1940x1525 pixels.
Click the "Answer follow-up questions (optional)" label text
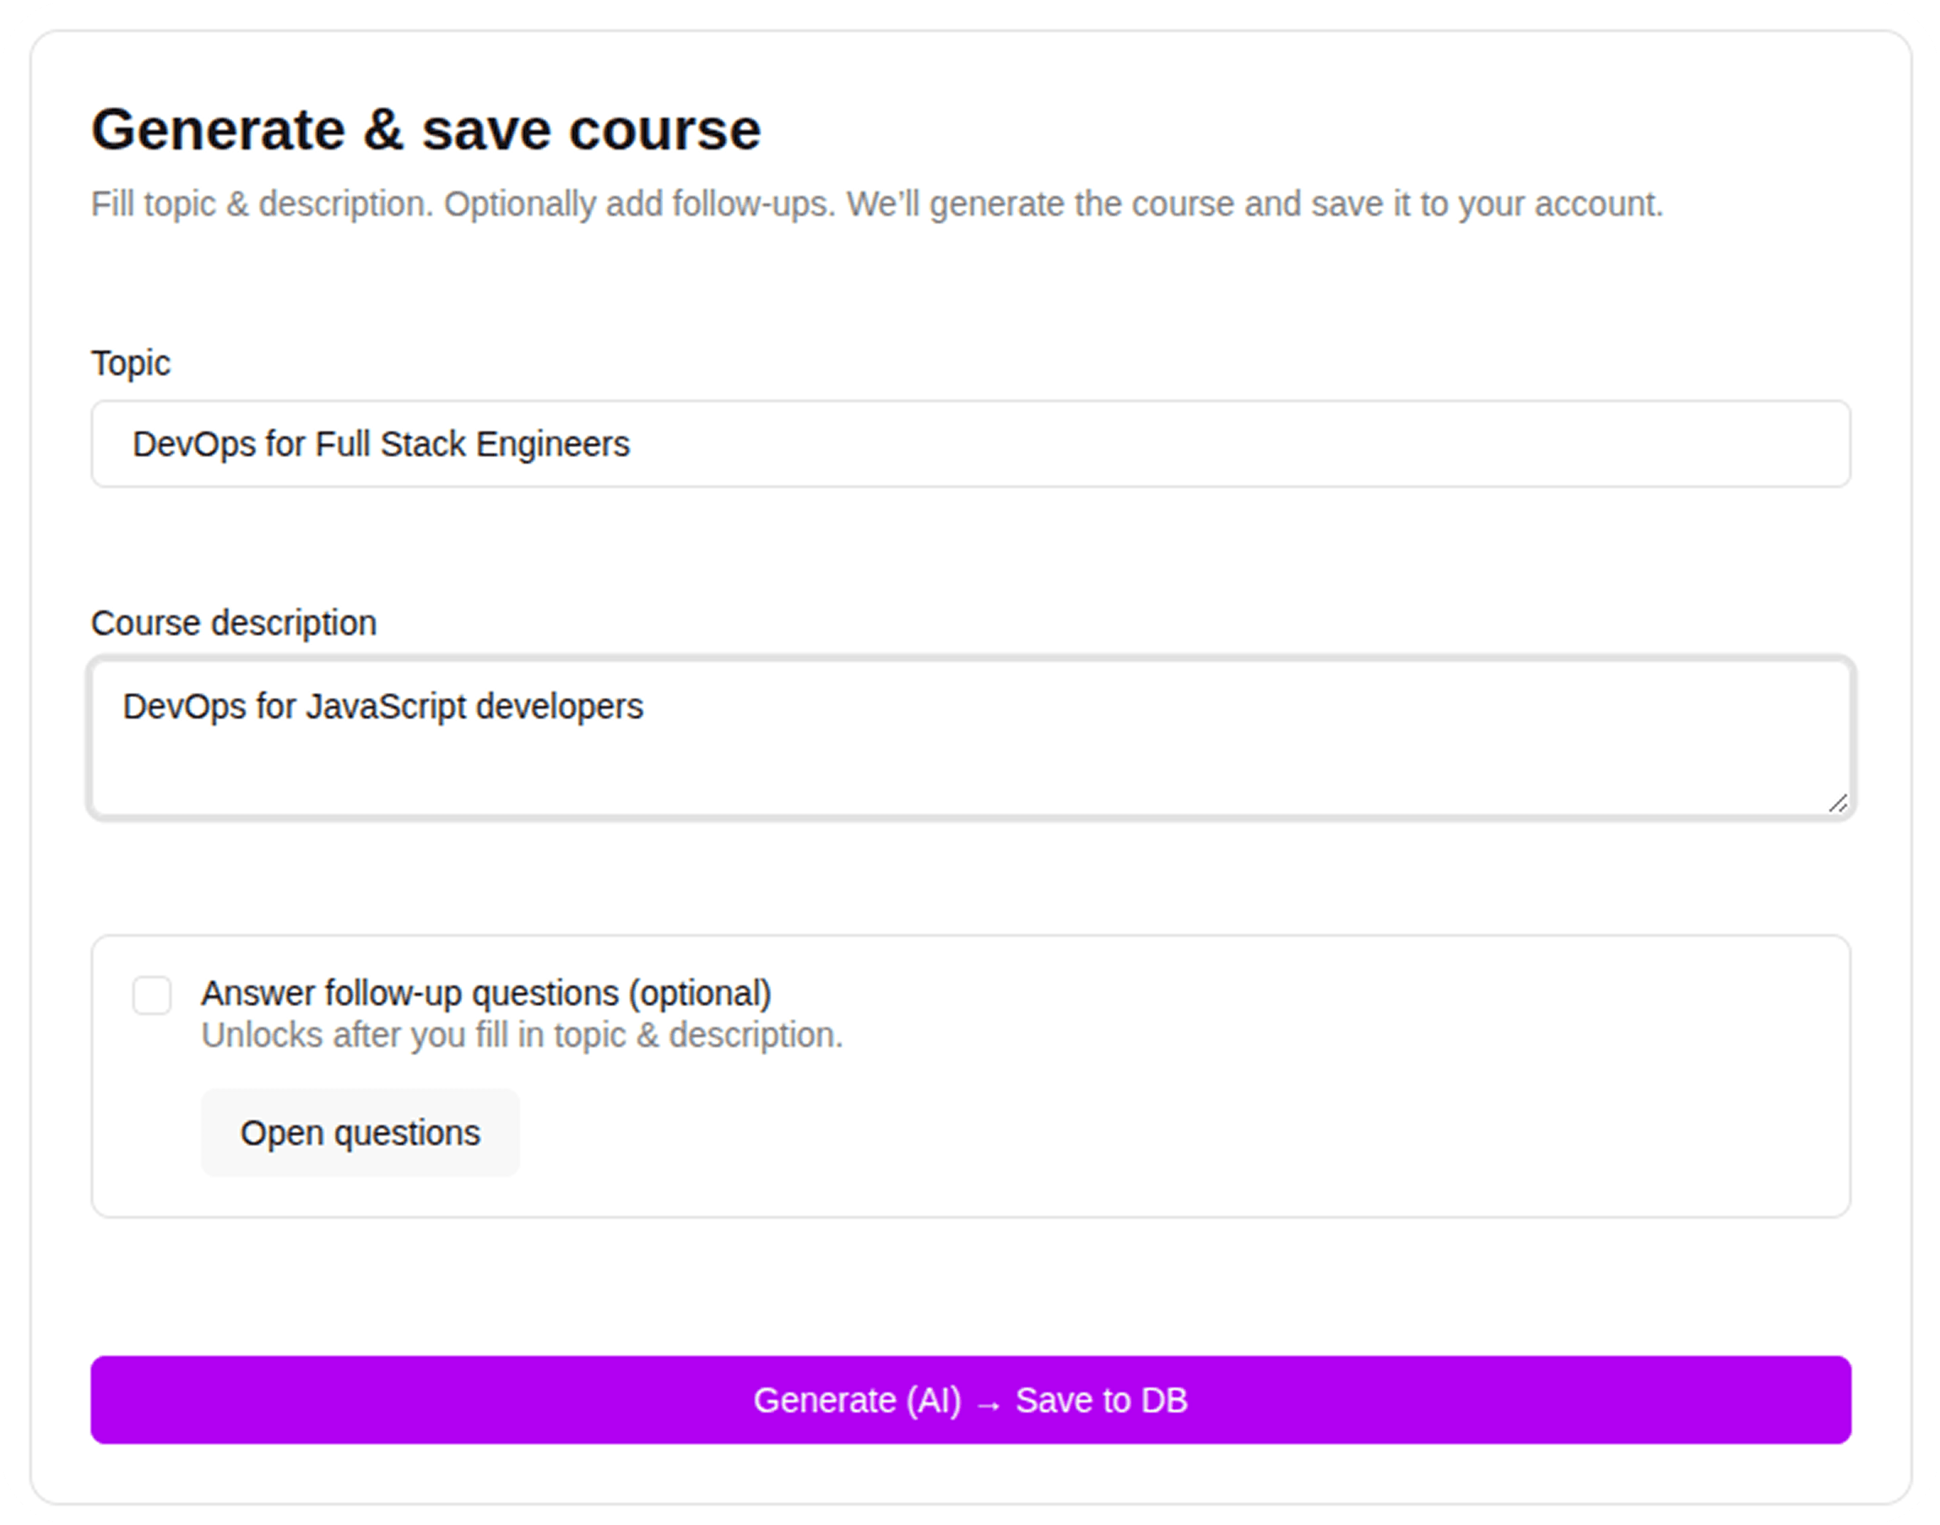point(486,993)
